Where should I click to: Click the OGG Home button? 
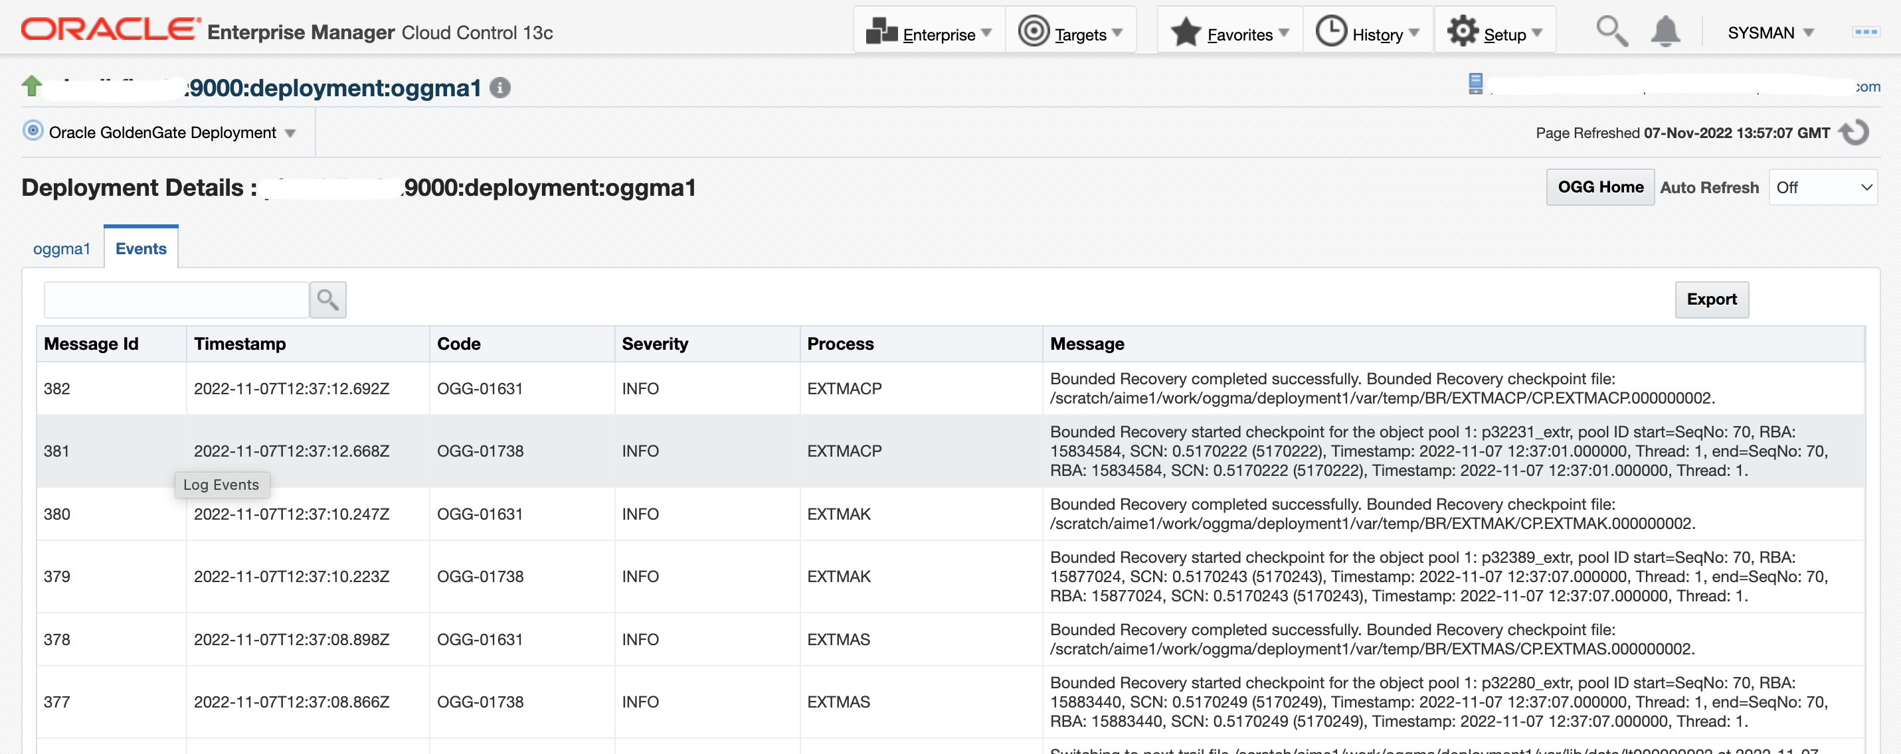1600,187
